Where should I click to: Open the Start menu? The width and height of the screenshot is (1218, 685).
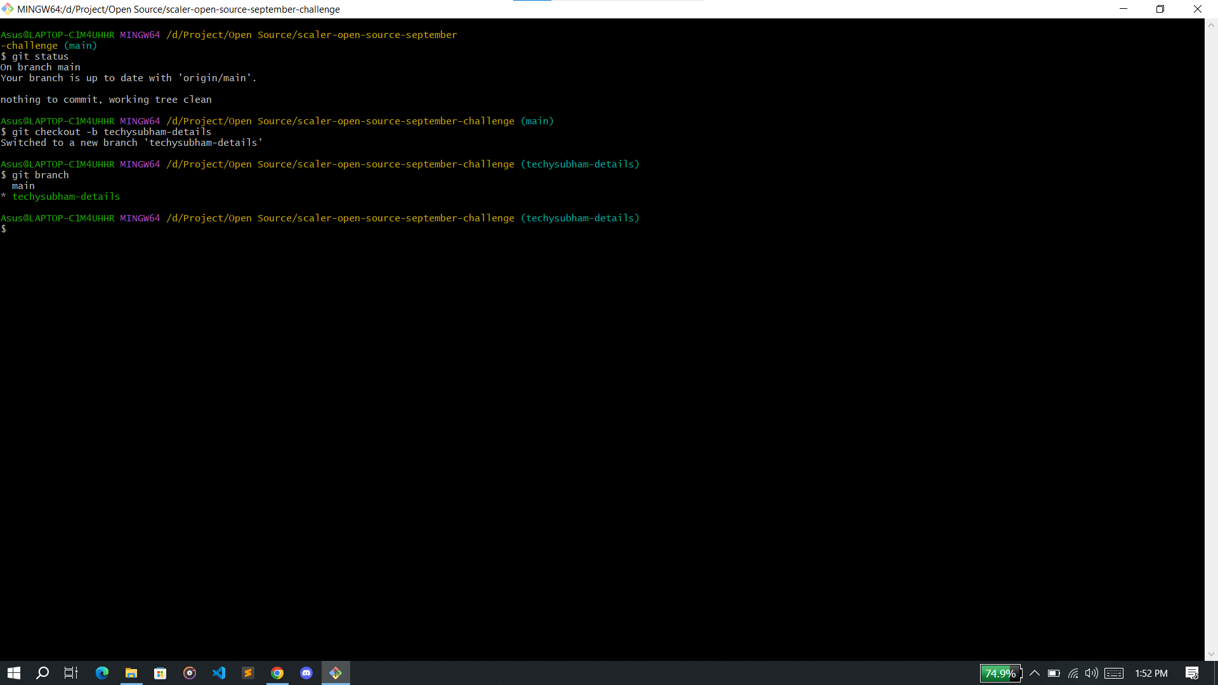click(x=13, y=673)
